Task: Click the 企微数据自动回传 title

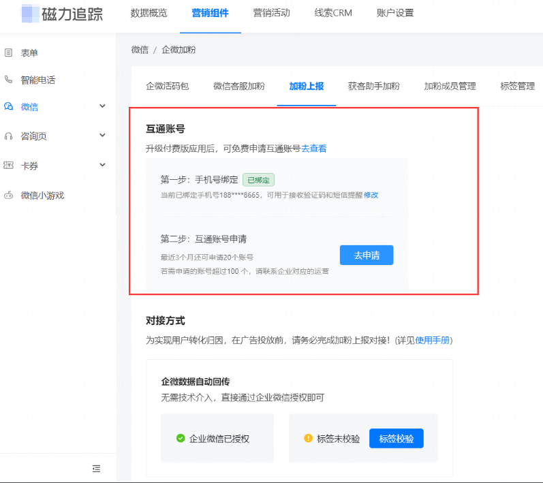Action: [196, 381]
